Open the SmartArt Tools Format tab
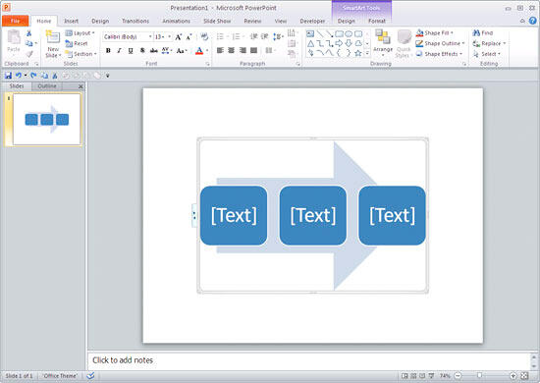540x383 pixels. 377,21
